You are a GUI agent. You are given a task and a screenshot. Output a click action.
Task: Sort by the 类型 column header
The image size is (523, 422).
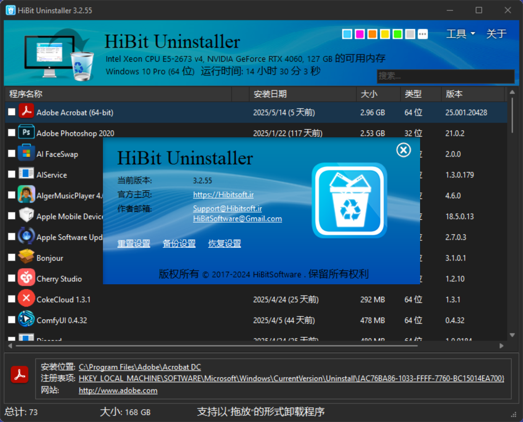click(421, 94)
